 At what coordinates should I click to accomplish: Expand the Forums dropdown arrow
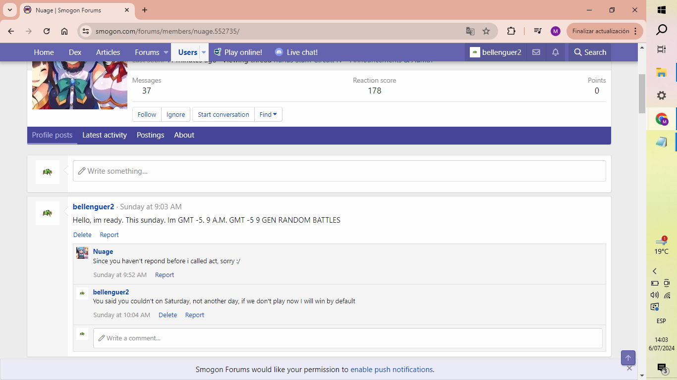click(166, 52)
